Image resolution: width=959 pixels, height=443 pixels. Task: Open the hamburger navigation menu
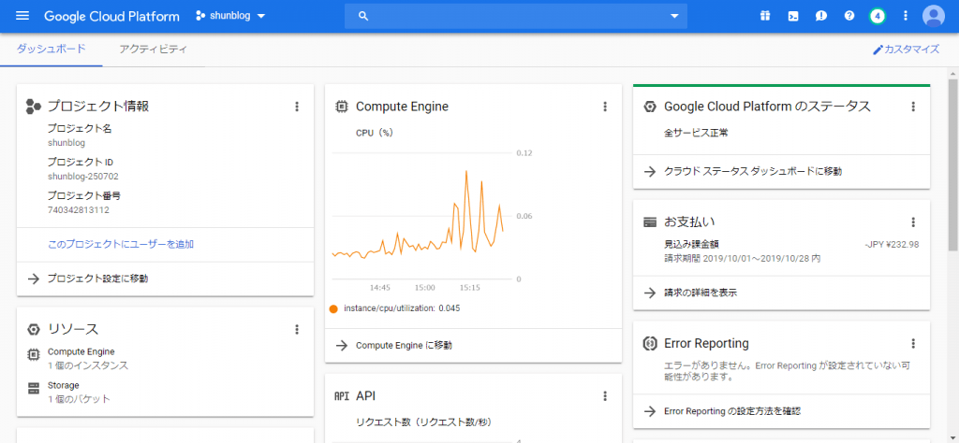[x=22, y=16]
